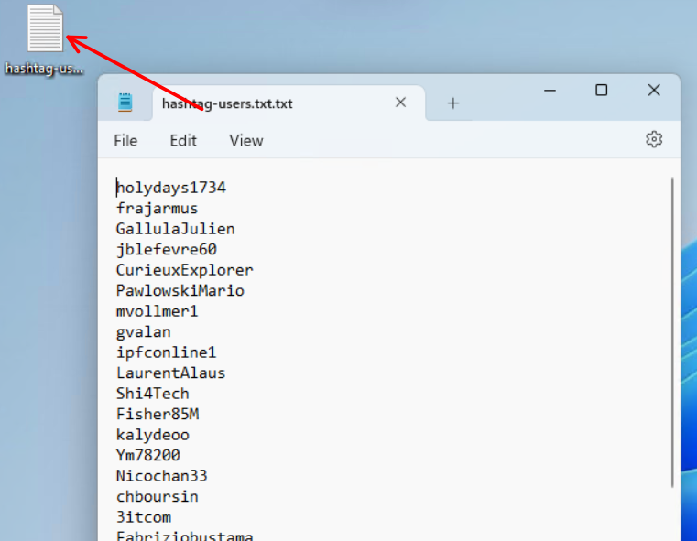The image size is (697, 541).
Task: Open the View menu
Action: click(x=245, y=140)
